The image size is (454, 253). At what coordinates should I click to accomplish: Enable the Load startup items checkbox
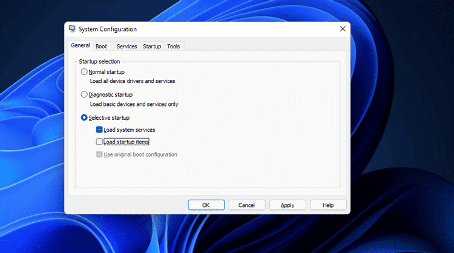(99, 142)
